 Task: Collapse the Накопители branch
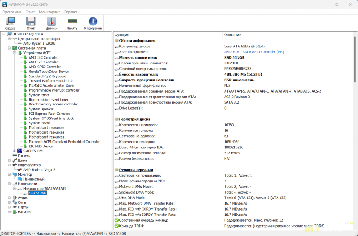(x=9, y=184)
